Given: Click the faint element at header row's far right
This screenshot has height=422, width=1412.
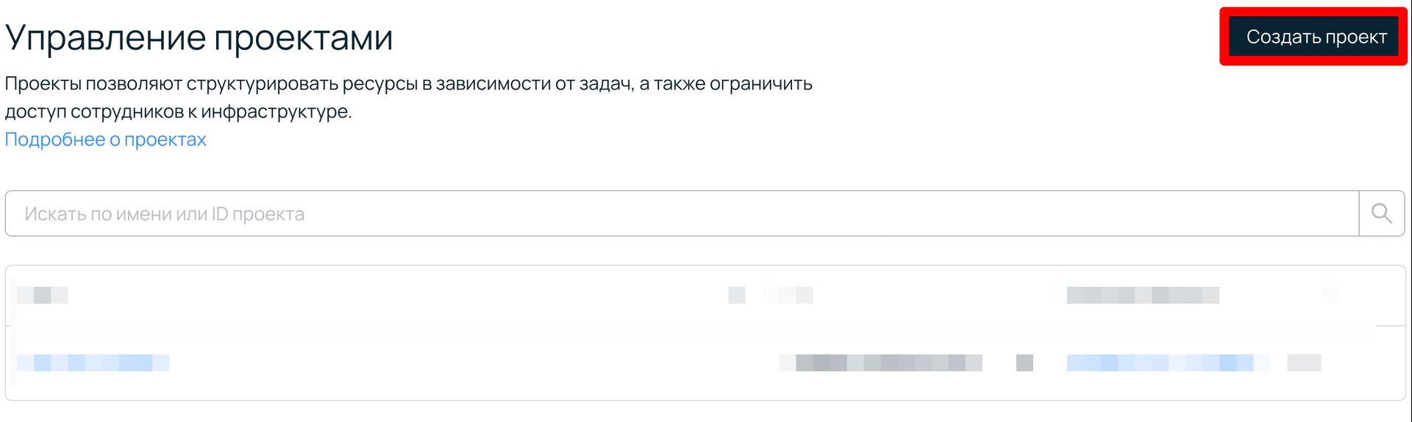Looking at the screenshot, I should (x=1330, y=295).
